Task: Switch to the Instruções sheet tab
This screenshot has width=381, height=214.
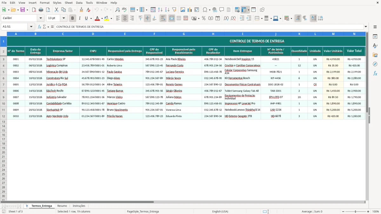Action: 79,206
